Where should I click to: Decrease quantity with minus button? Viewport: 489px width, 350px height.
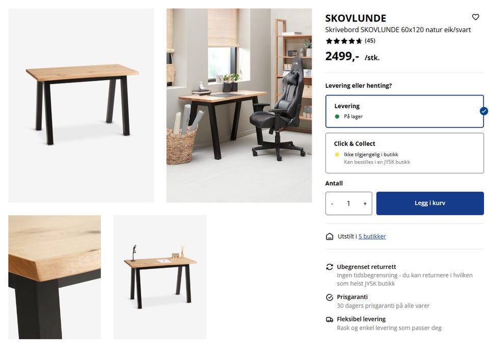point(332,204)
